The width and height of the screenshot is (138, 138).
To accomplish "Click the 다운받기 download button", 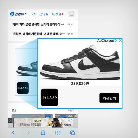I will pos(109,98).
